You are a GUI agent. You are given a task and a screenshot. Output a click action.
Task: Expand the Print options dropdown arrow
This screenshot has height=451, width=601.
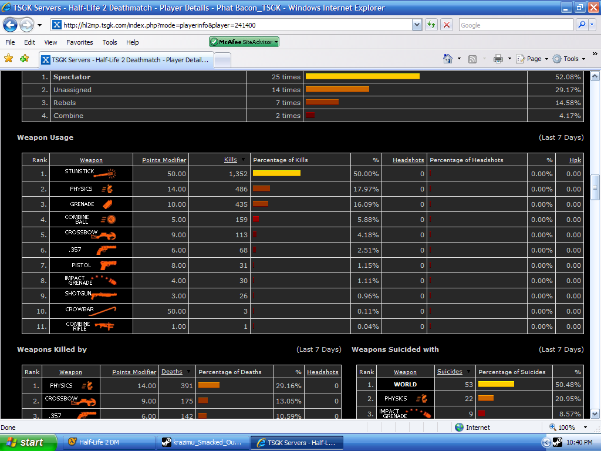(509, 59)
